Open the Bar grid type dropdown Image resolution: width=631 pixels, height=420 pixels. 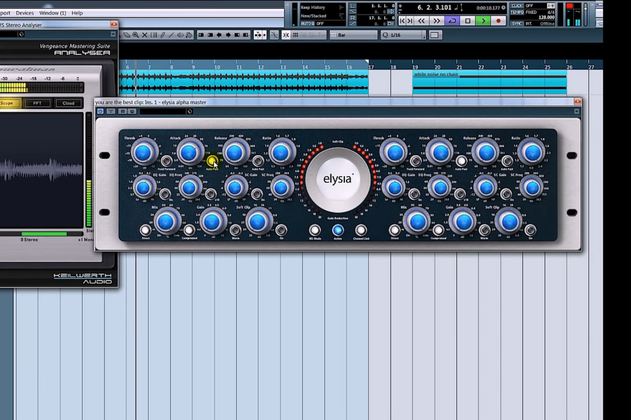coord(353,35)
